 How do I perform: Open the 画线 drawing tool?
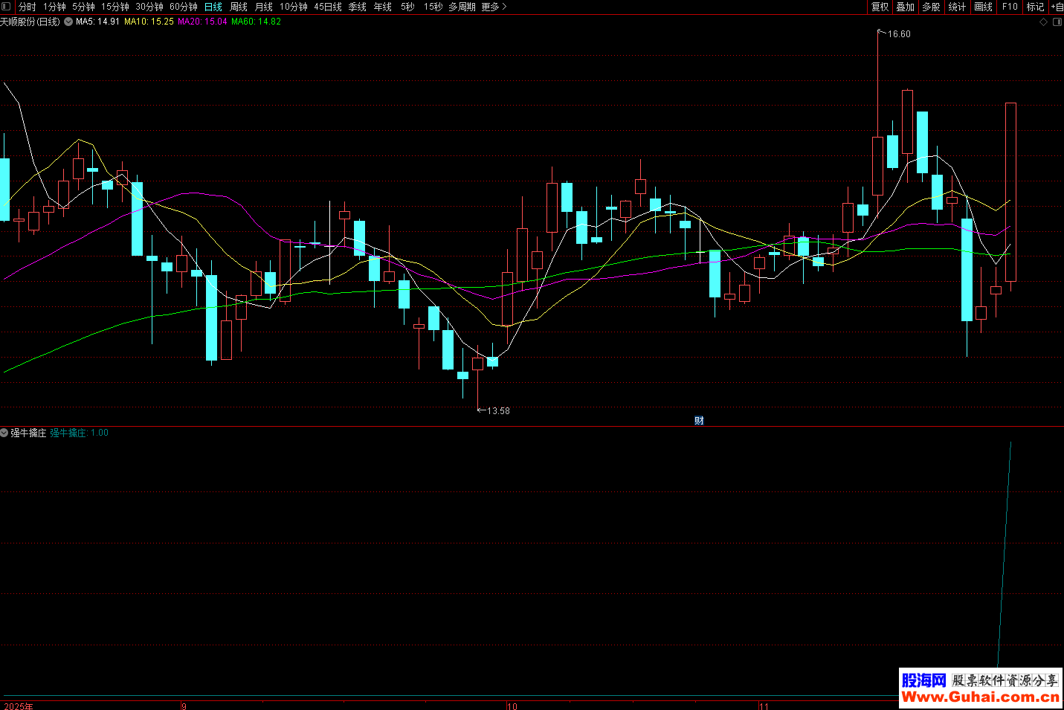point(984,7)
